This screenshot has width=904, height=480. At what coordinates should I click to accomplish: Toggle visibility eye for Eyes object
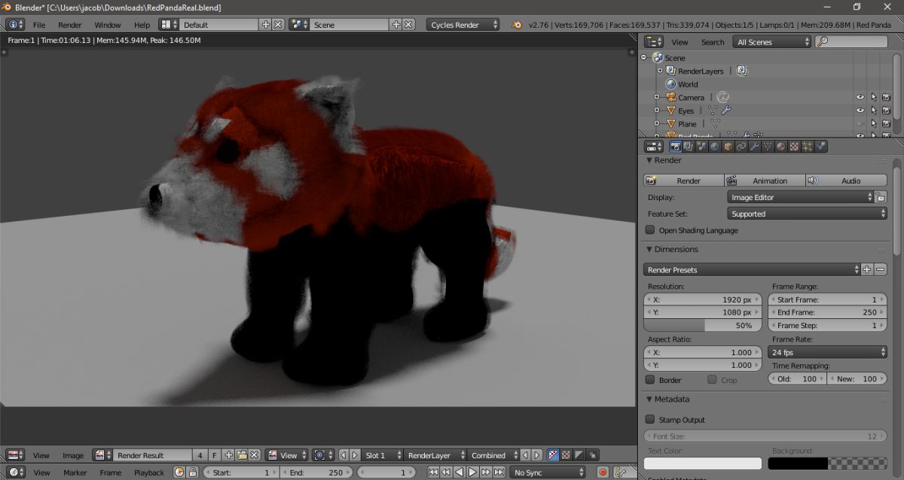point(860,111)
